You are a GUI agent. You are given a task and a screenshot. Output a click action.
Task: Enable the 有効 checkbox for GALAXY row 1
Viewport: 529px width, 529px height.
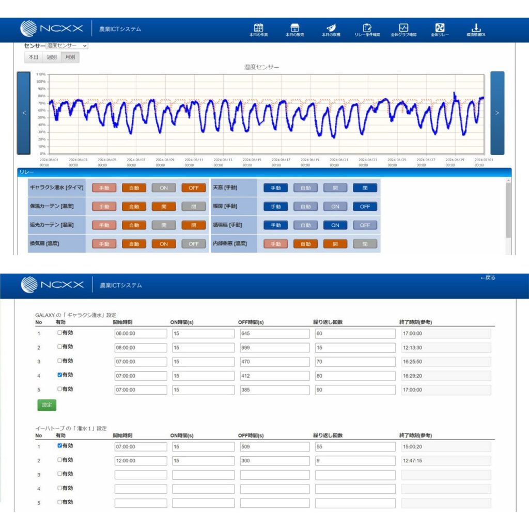pyautogui.click(x=60, y=333)
